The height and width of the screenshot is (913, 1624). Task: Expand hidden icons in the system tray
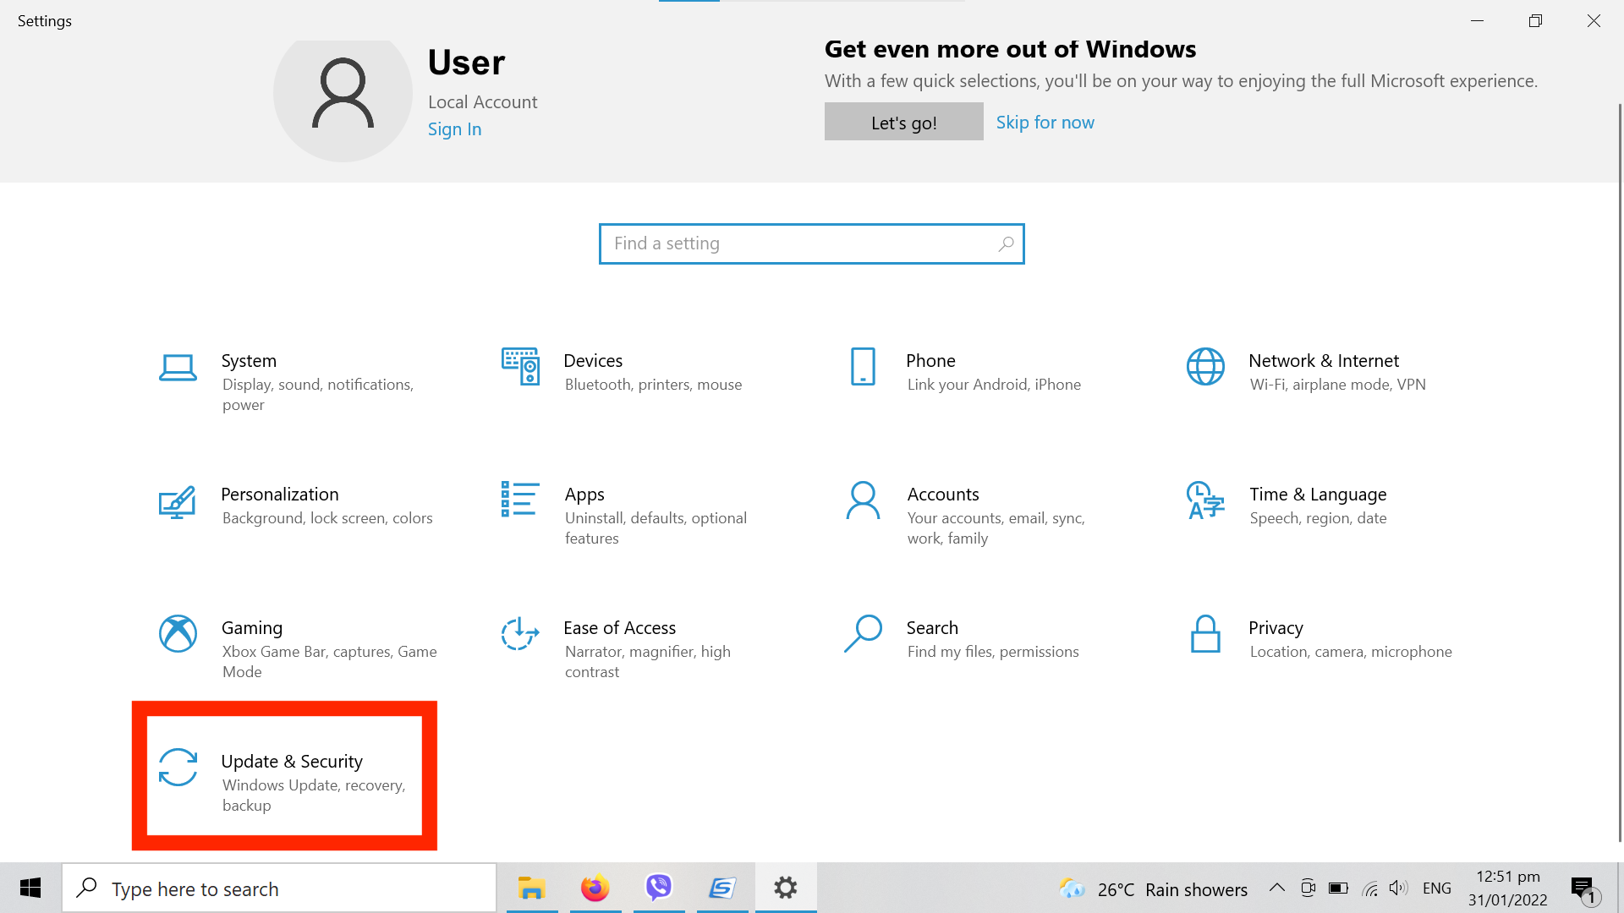point(1277,888)
